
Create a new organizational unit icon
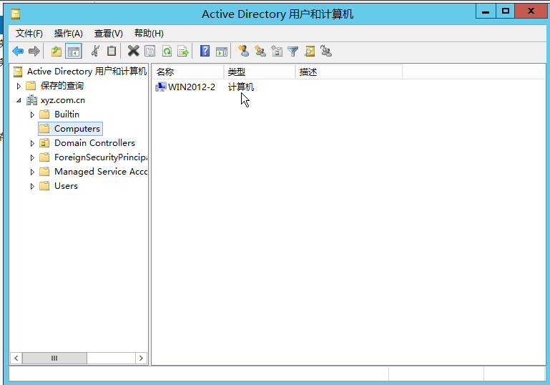pyautogui.click(x=277, y=52)
